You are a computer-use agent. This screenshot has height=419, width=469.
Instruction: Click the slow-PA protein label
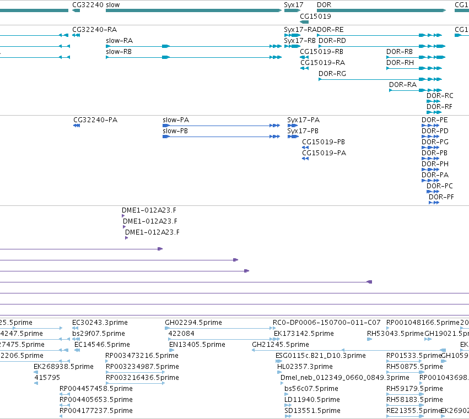pos(176,120)
